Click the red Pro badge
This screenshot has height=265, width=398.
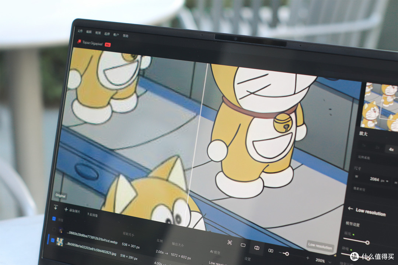click(x=108, y=45)
